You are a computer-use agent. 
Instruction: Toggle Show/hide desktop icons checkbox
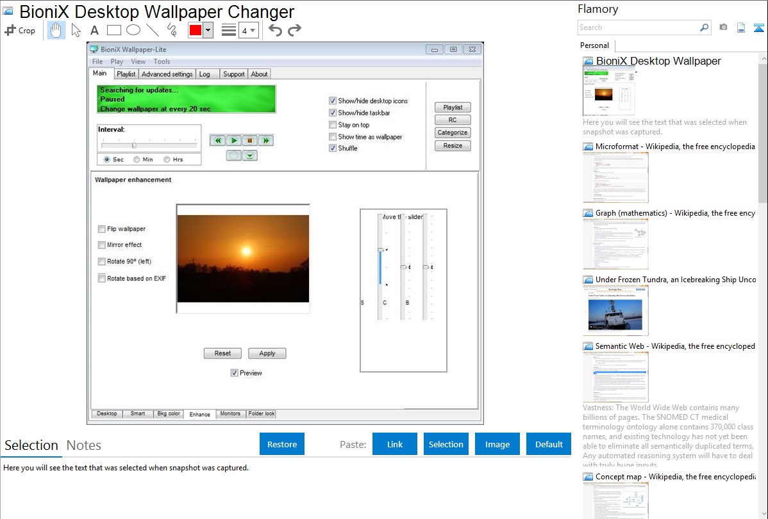pyautogui.click(x=333, y=100)
